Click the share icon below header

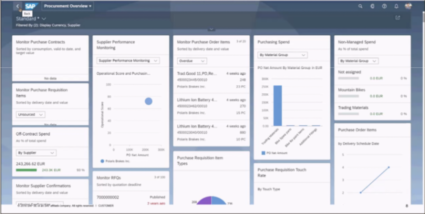[398, 17]
